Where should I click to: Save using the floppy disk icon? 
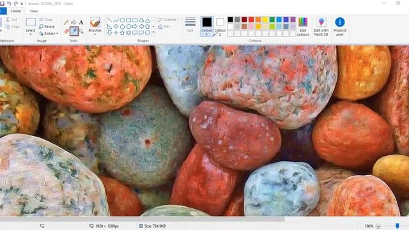pos(2,4)
